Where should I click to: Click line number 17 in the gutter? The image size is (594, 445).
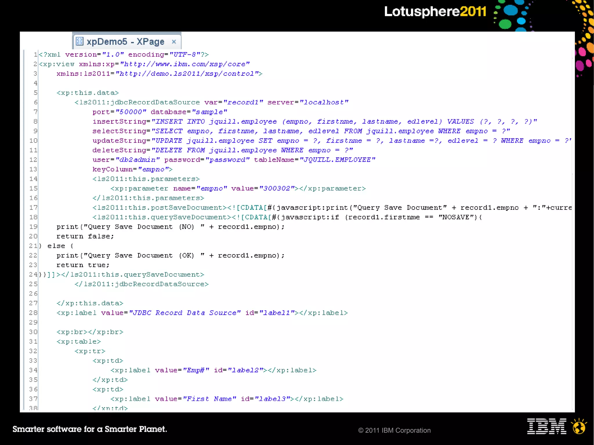33,208
